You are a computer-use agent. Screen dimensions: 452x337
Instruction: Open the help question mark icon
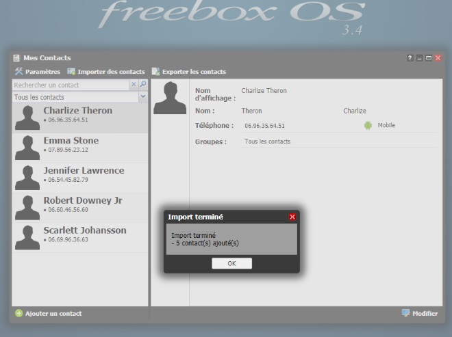tap(410, 58)
